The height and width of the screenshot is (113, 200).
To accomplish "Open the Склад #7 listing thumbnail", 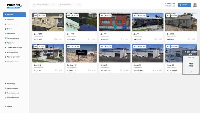I will 115,53.
